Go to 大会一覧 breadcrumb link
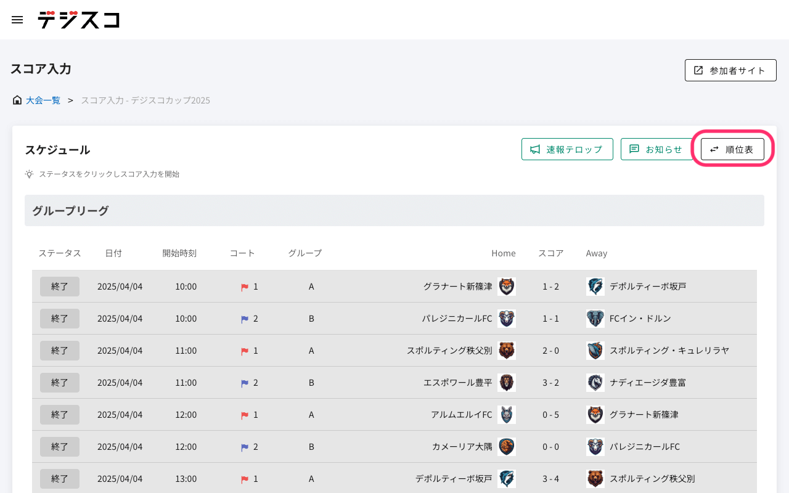Image resolution: width=789 pixels, height=493 pixels. click(x=43, y=100)
